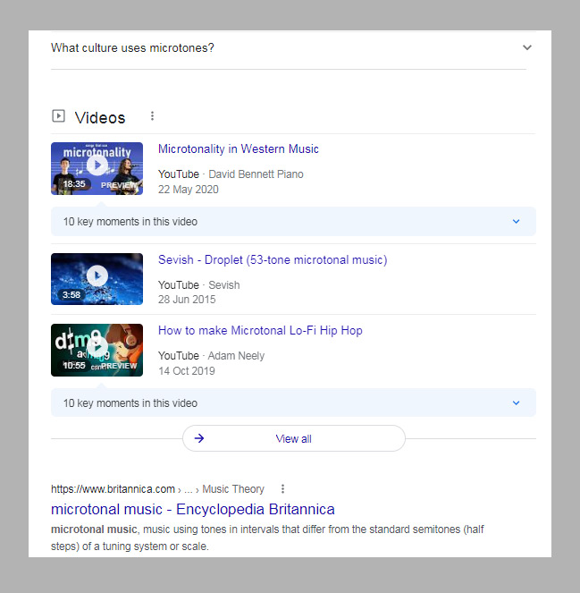Click View all videos button
Screen dimensions: 580x593
tap(293, 438)
